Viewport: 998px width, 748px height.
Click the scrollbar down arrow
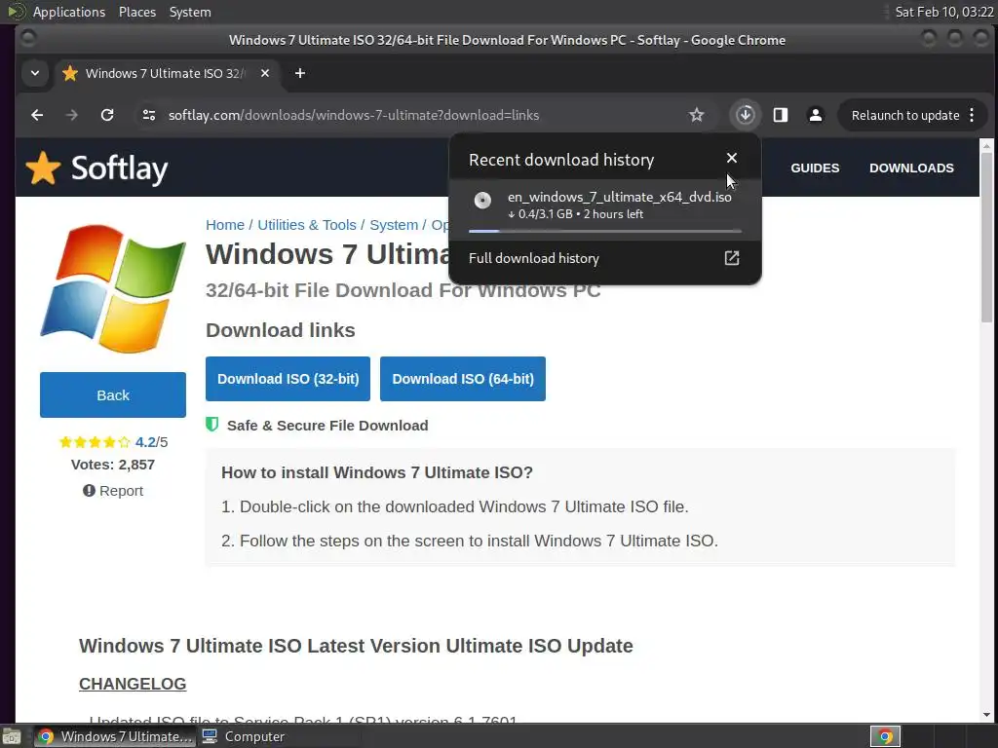(986, 715)
